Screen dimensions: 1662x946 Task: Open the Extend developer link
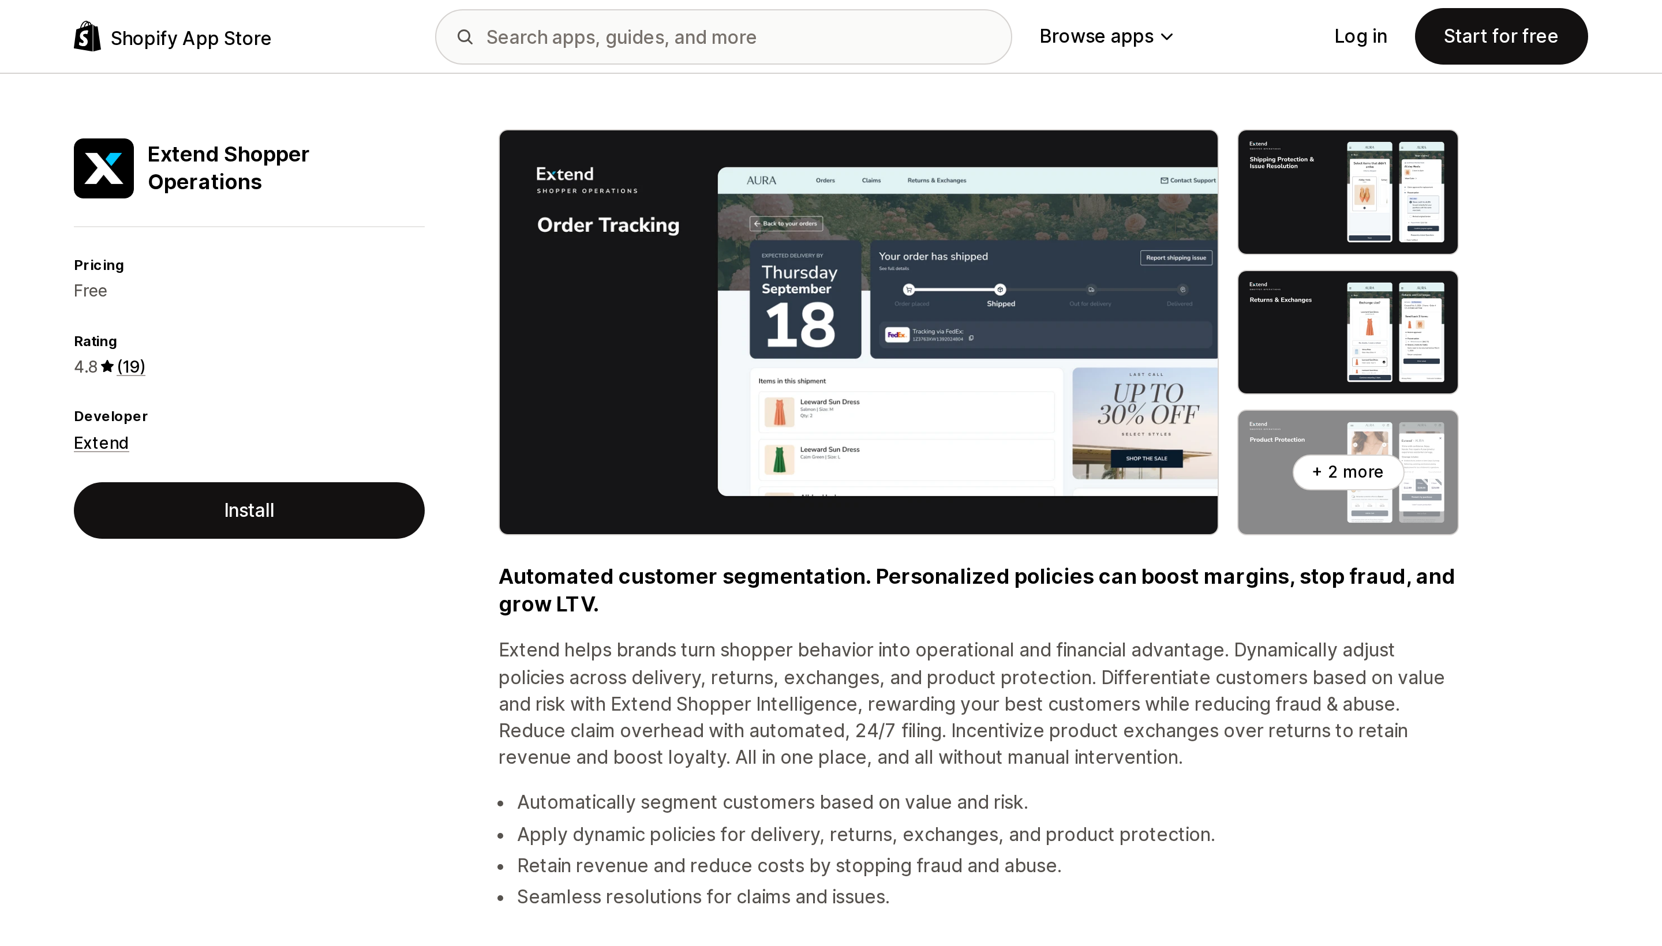102,442
